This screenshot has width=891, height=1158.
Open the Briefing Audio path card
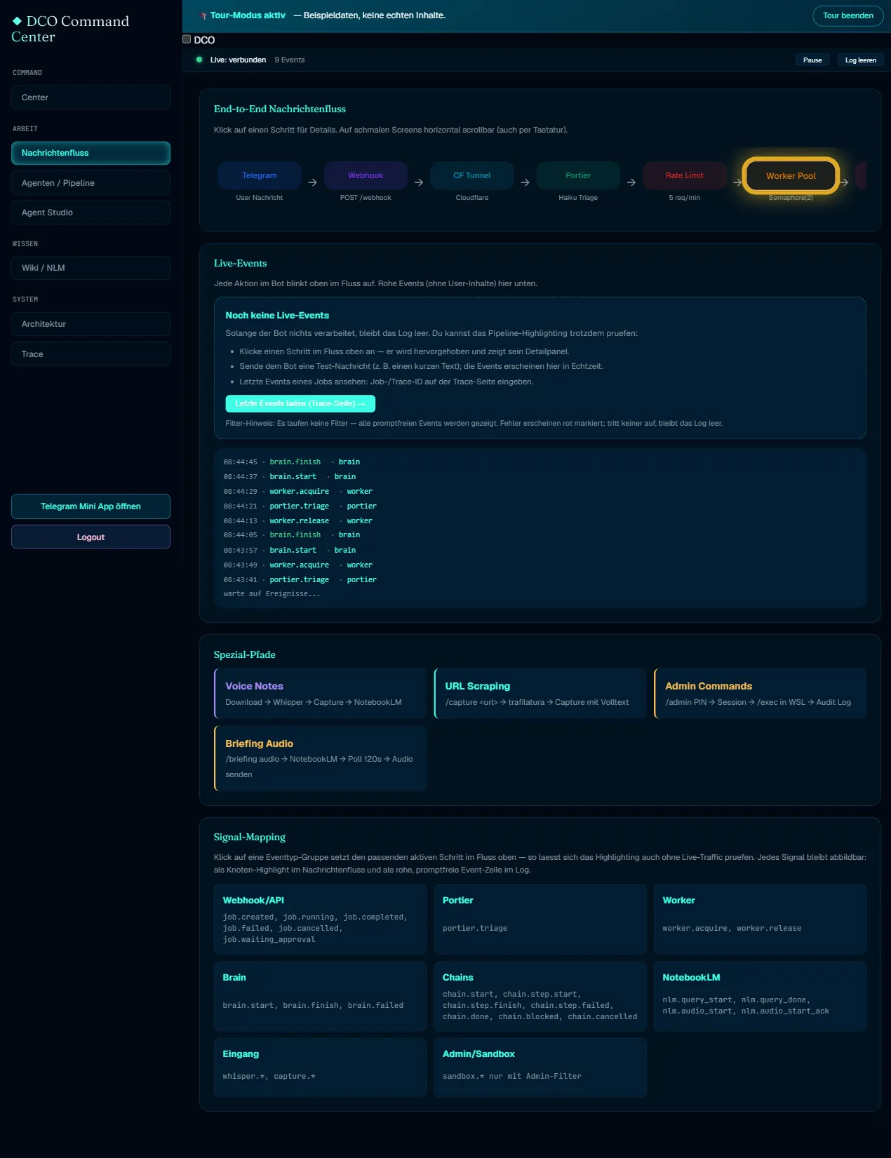tap(320, 758)
